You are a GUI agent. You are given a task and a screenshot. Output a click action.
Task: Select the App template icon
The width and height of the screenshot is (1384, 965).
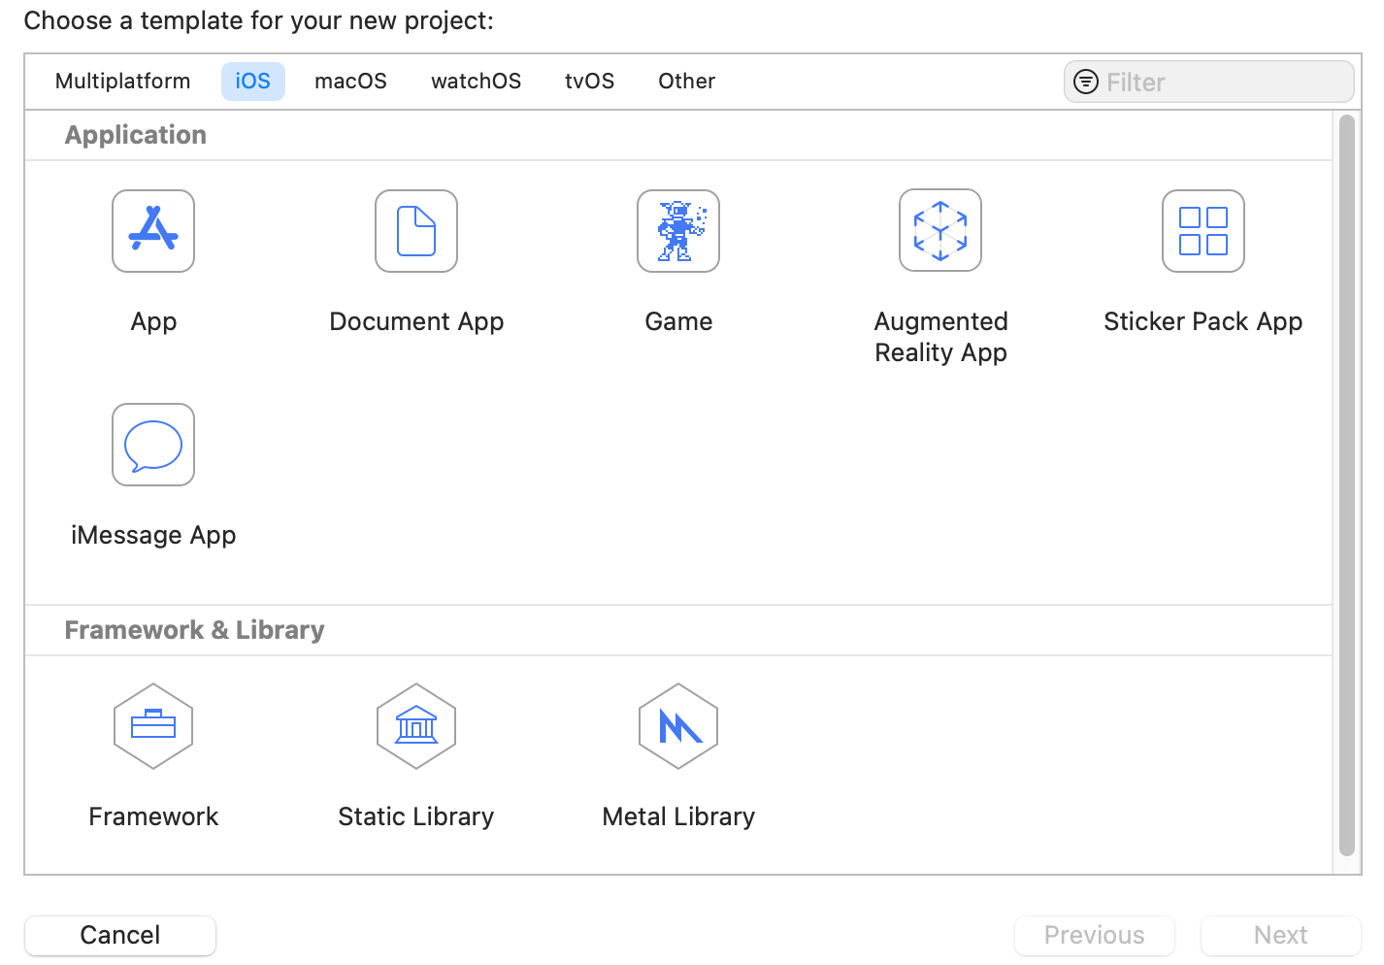point(153,231)
